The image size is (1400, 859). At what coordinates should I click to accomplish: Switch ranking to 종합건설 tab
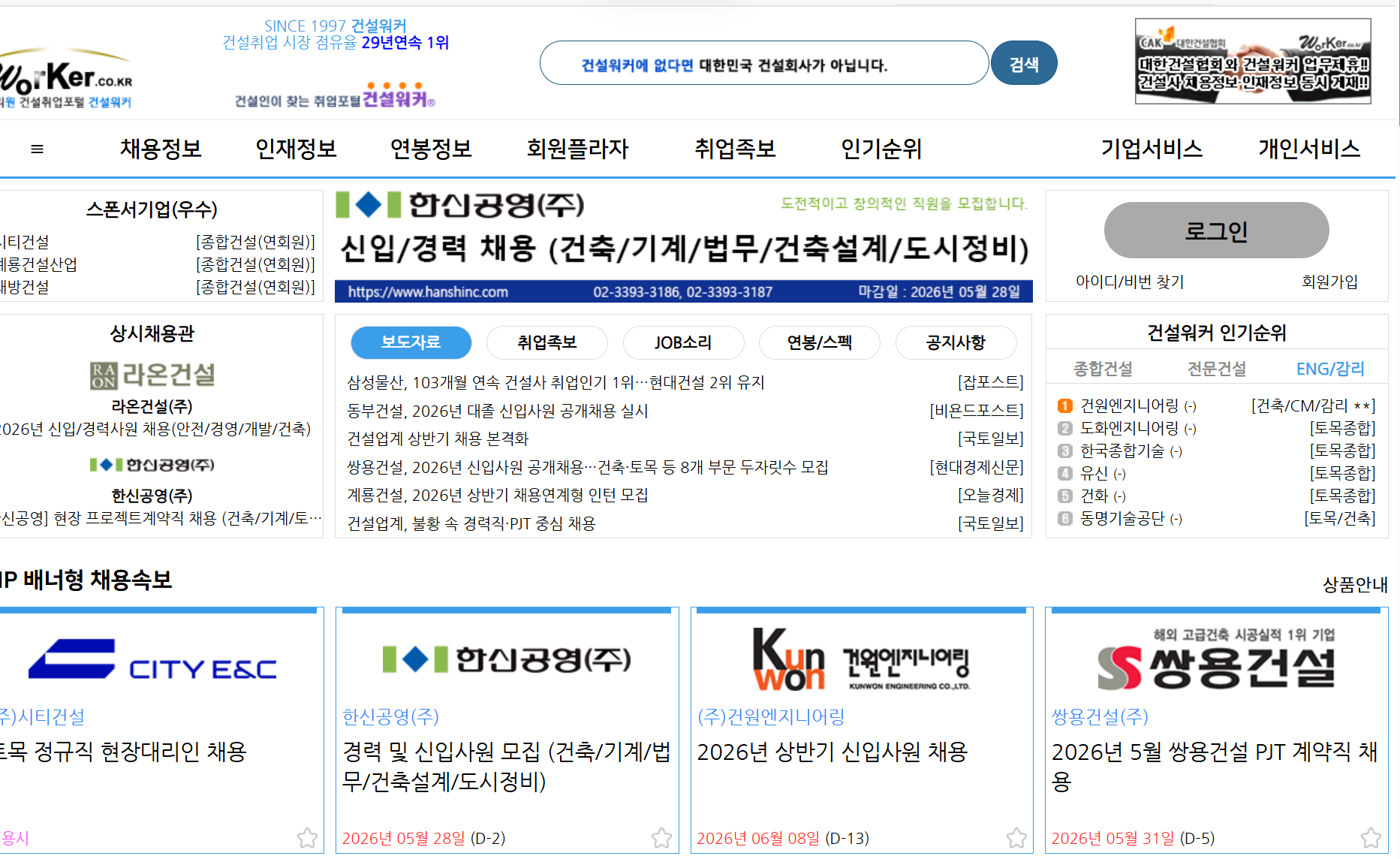1103,369
